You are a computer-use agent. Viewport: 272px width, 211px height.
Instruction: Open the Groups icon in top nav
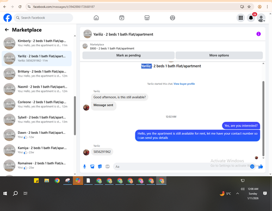pos(172,18)
